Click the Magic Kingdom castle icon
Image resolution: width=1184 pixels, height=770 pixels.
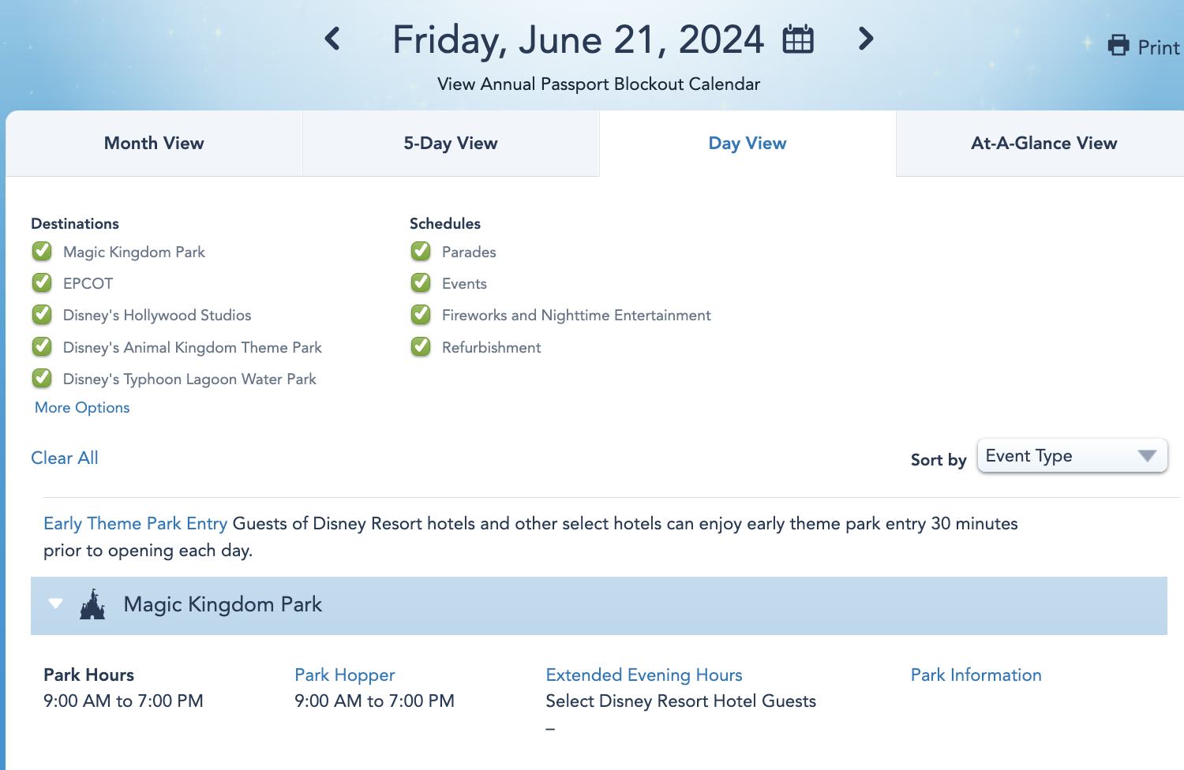pos(92,604)
